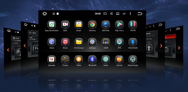Click left orange arrow on Radio screen
This screenshot has width=188, height=92.
[x=25, y=46]
